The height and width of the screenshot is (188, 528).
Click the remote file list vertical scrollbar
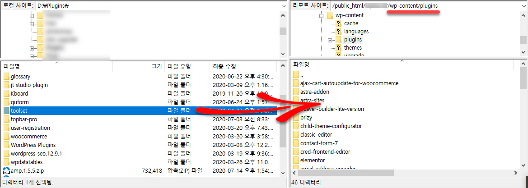pyautogui.click(x=523, y=115)
